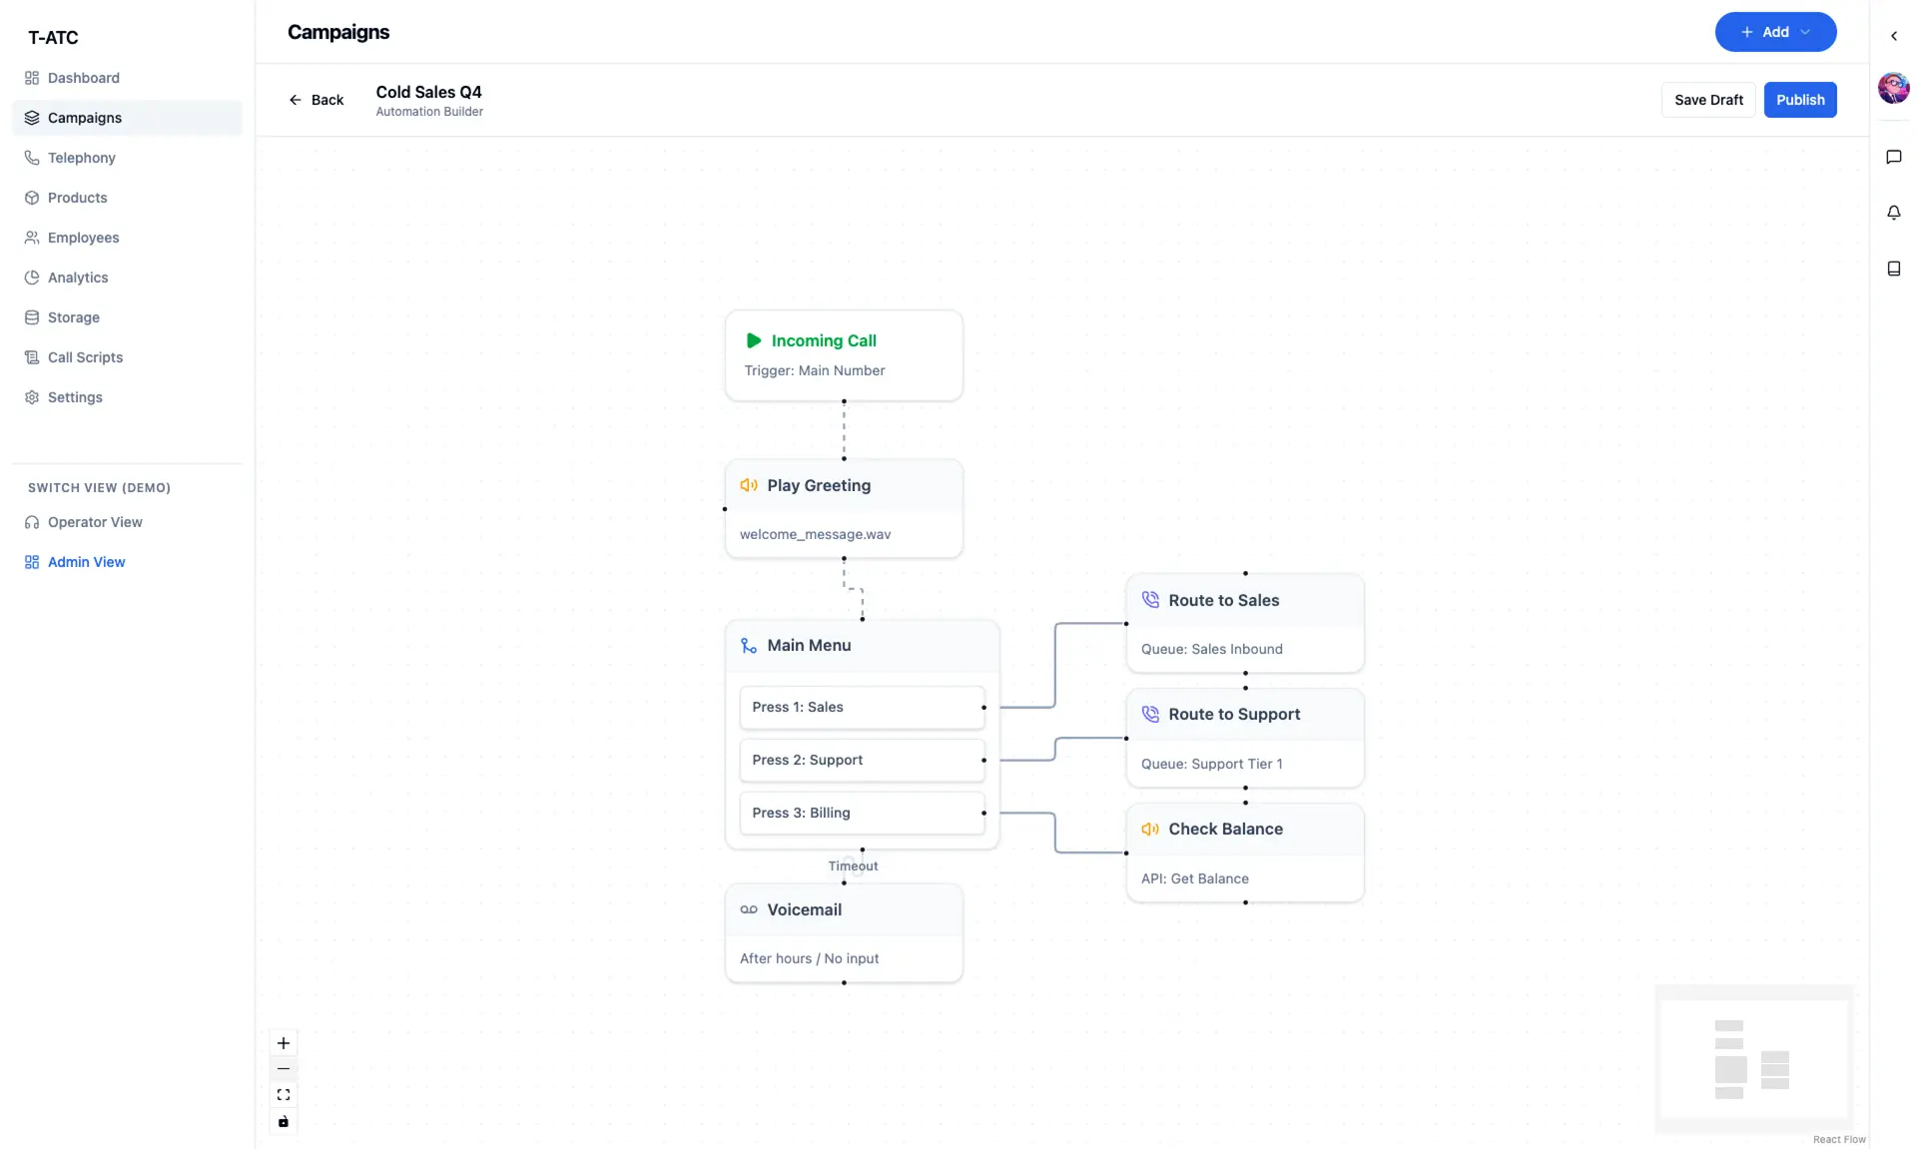Switch to Admin View

(87, 561)
